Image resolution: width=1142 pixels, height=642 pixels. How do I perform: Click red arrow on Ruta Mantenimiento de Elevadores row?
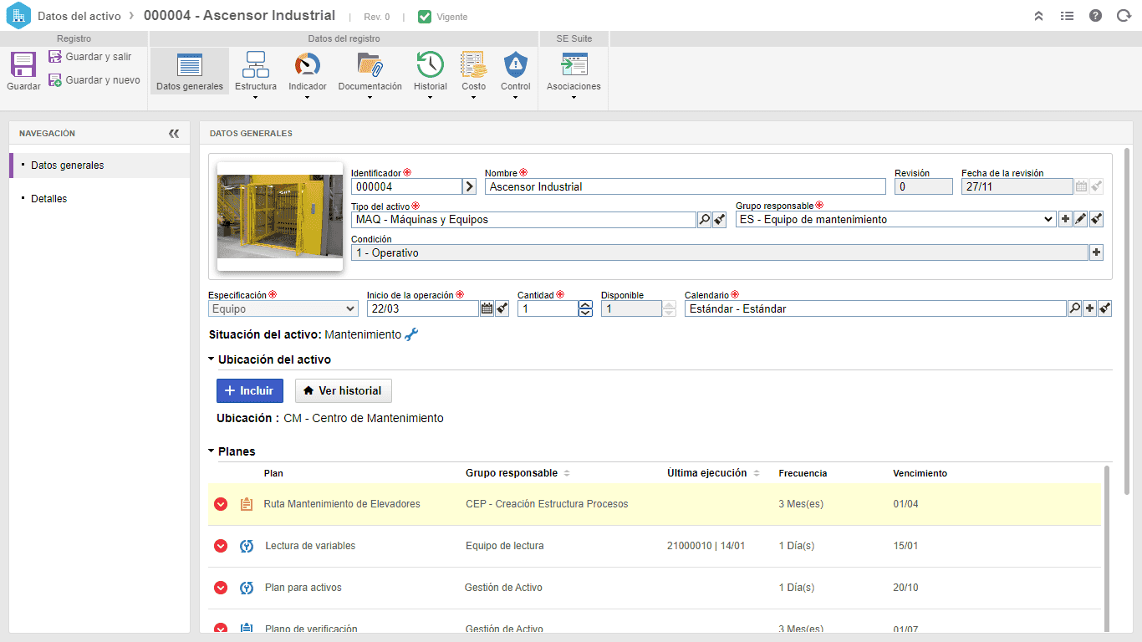pyautogui.click(x=221, y=504)
